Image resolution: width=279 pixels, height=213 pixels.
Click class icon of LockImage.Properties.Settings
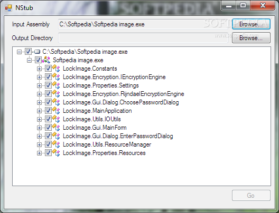(x=56, y=85)
